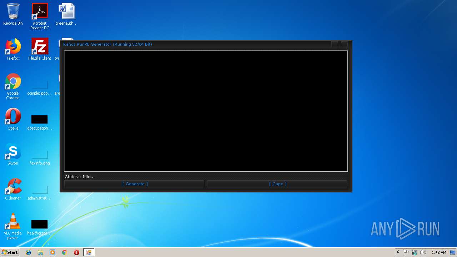Screen dimensions: 457x257
Task: Select the Acrobat Reader DC shortcut
Action: coord(40,16)
